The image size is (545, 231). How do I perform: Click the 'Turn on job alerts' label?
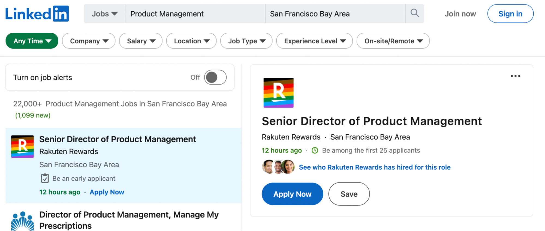tap(43, 77)
